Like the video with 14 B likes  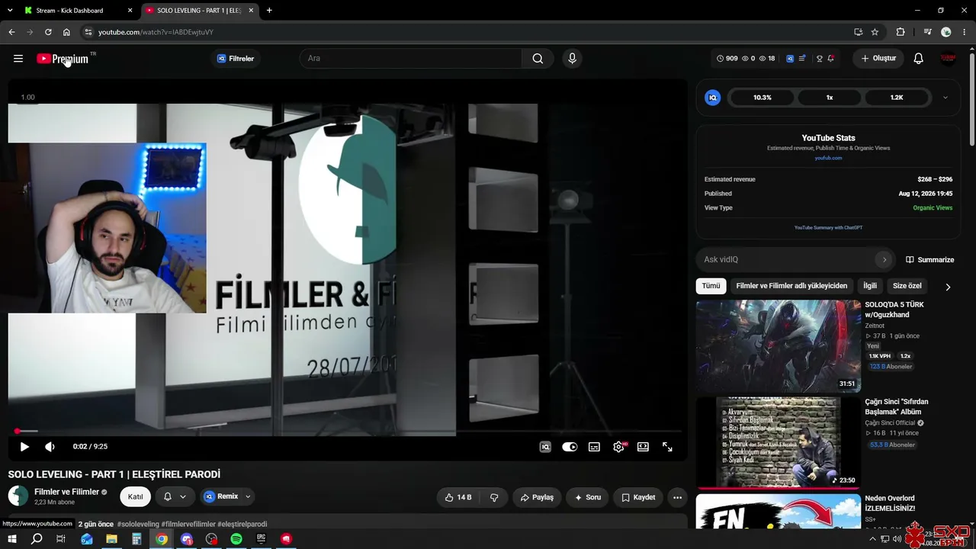(458, 497)
